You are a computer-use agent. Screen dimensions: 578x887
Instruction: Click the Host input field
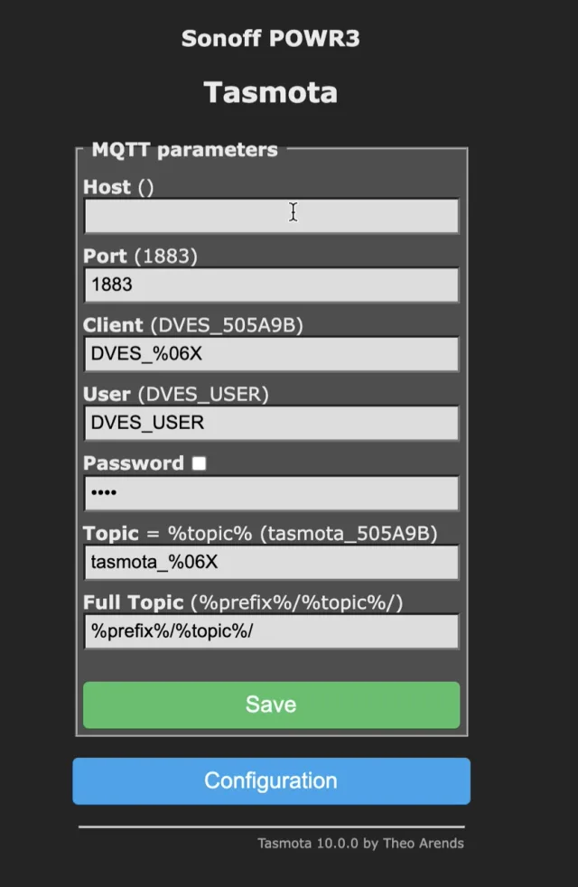(x=271, y=216)
